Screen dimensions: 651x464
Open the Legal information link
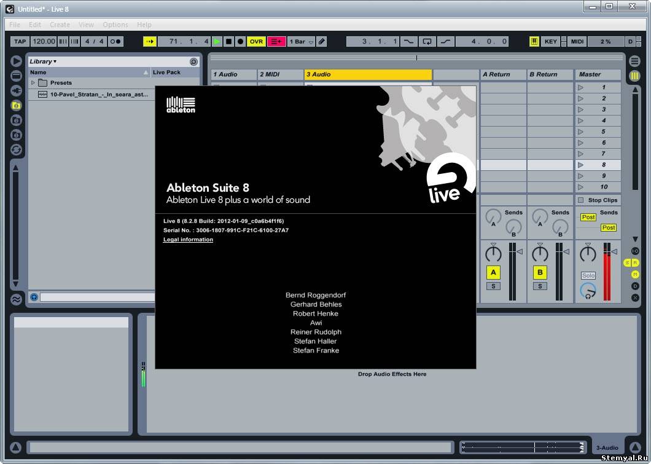click(188, 240)
